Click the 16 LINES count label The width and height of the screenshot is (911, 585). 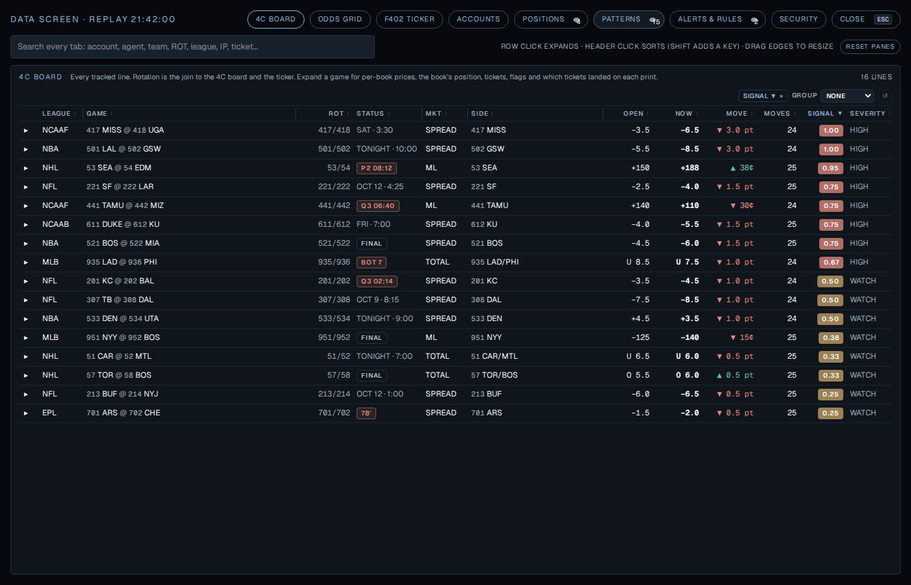[x=877, y=77]
